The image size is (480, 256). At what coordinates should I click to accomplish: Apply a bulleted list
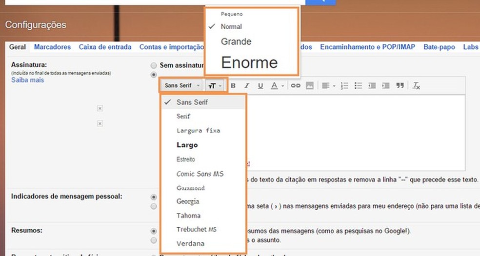(358, 86)
